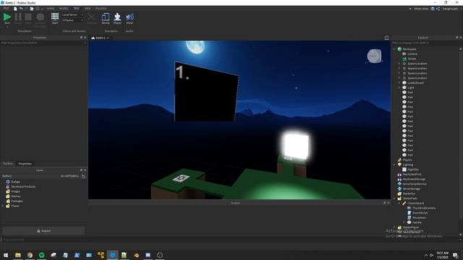Switch to the Toolbox panel tab
The height and width of the screenshot is (260, 463).
click(8, 164)
